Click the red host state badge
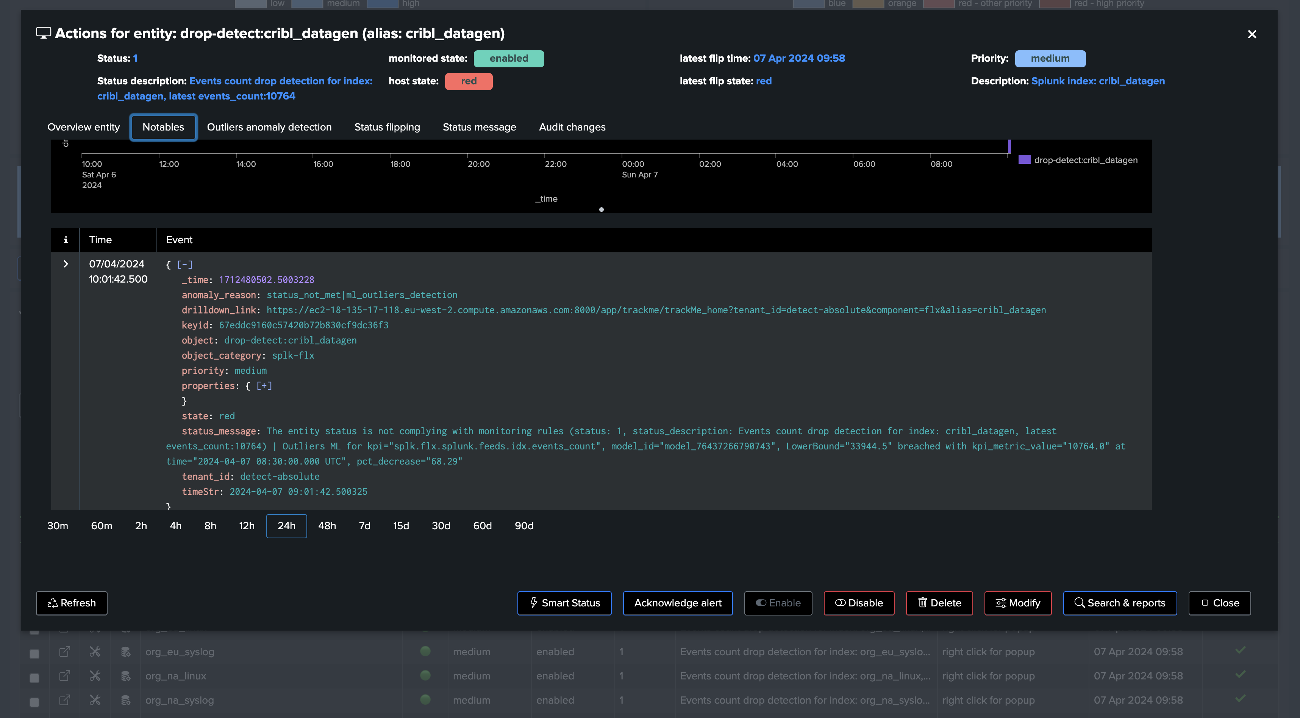The width and height of the screenshot is (1300, 718). point(469,81)
